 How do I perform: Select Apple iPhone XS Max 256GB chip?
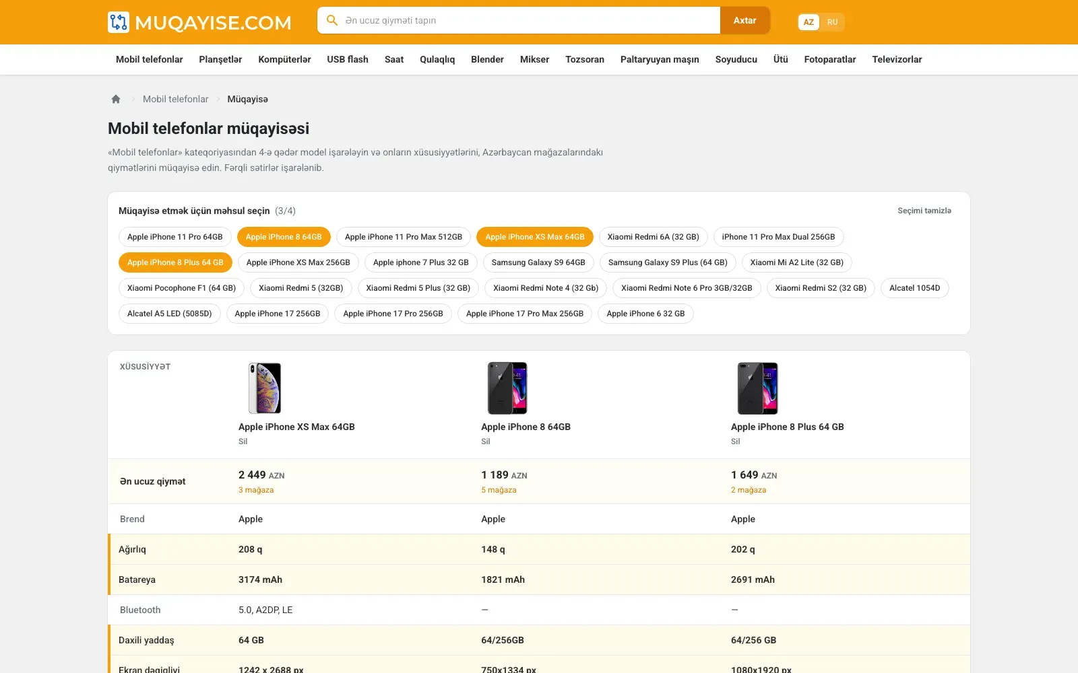coord(298,262)
